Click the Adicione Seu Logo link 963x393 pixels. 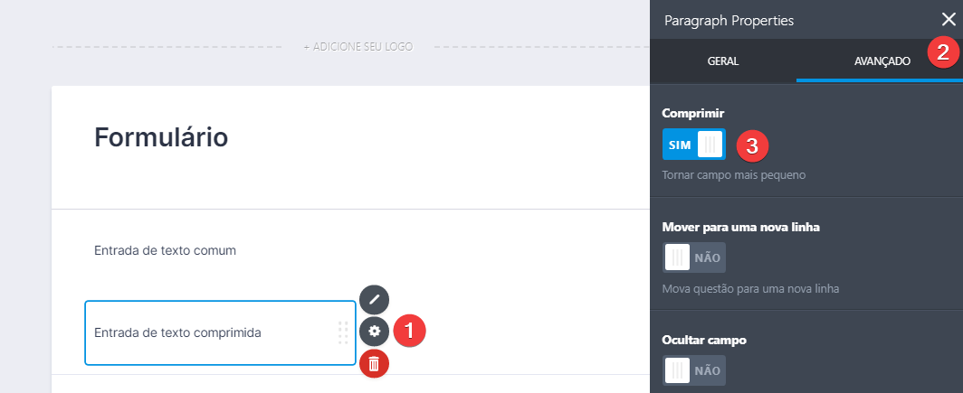tap(358, 47)
